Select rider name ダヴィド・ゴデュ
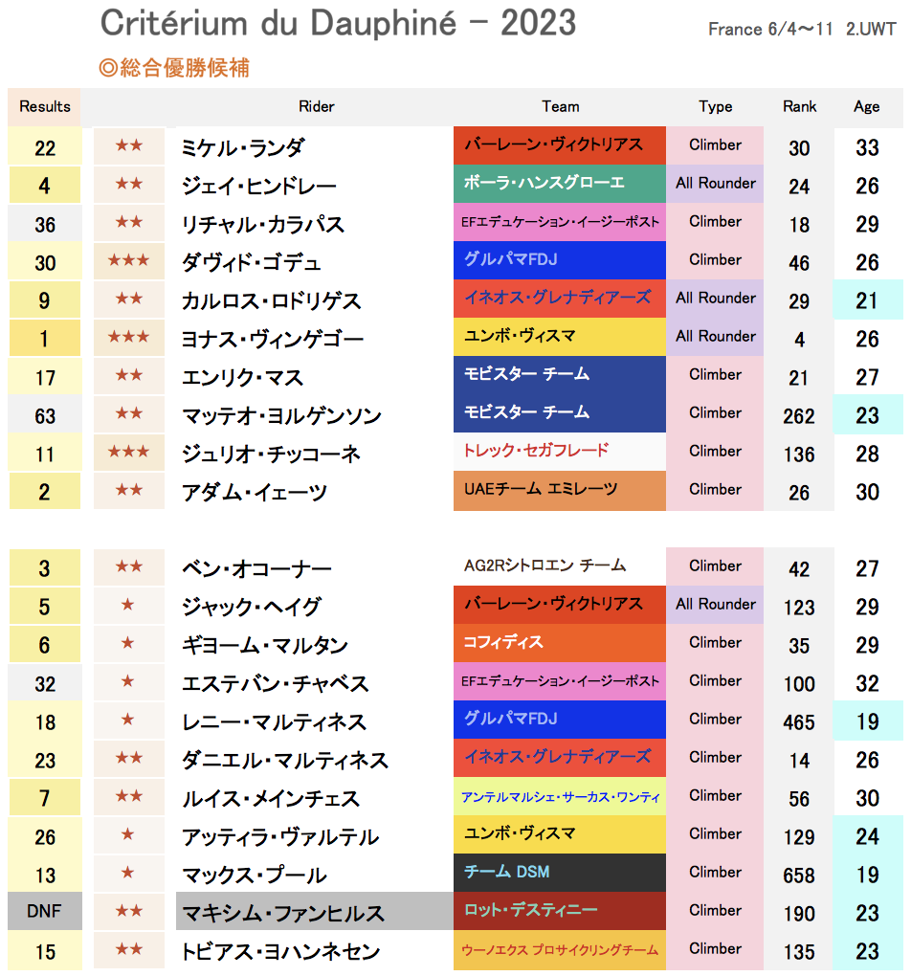Viewport: 911px width, 976px height. coord(251,262)
